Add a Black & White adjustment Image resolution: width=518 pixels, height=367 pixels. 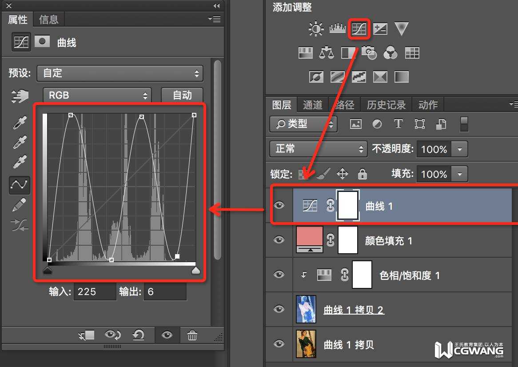tap(348, 53)
